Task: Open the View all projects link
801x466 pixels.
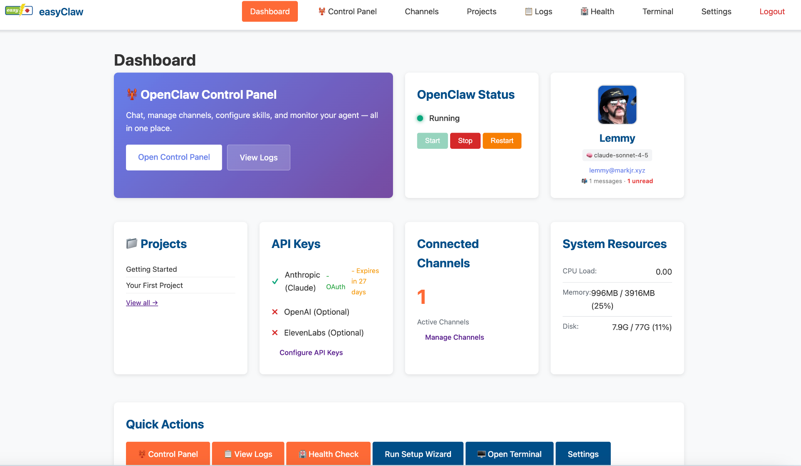Action: tap(141, 302)
